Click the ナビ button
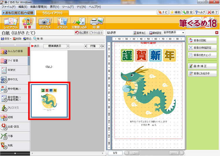 tap(163, 12)
